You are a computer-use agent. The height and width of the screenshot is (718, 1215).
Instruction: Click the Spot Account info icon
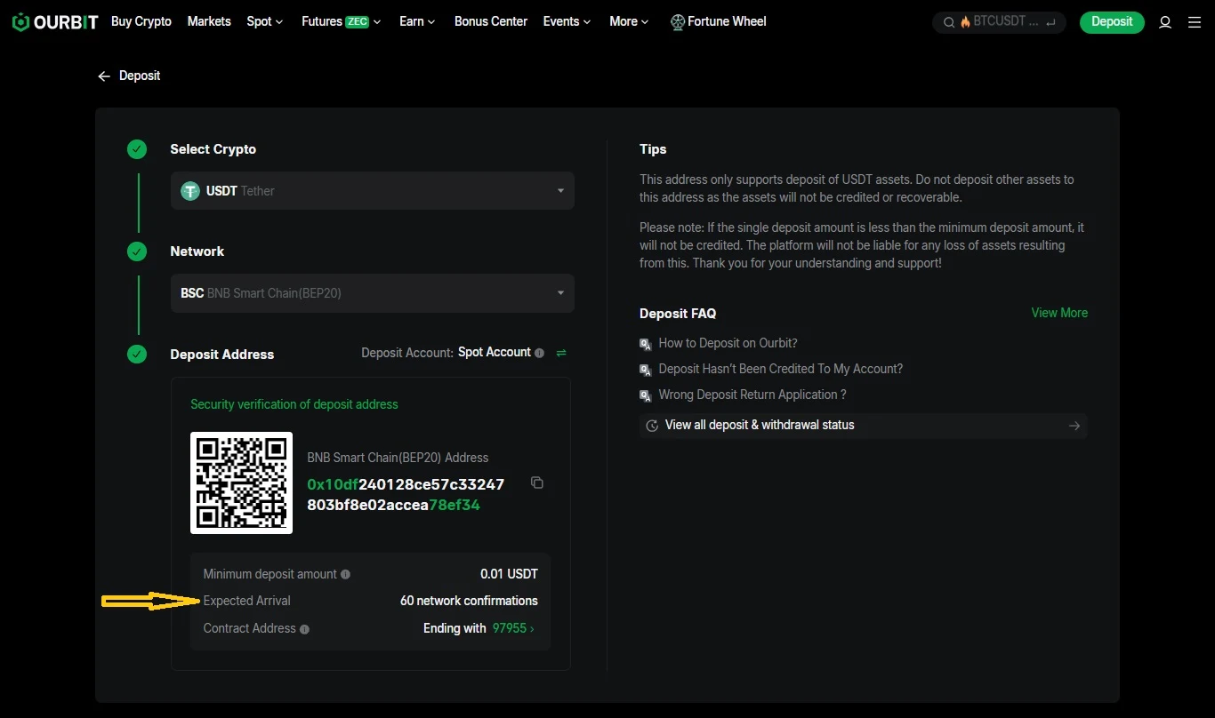[539, 353]
